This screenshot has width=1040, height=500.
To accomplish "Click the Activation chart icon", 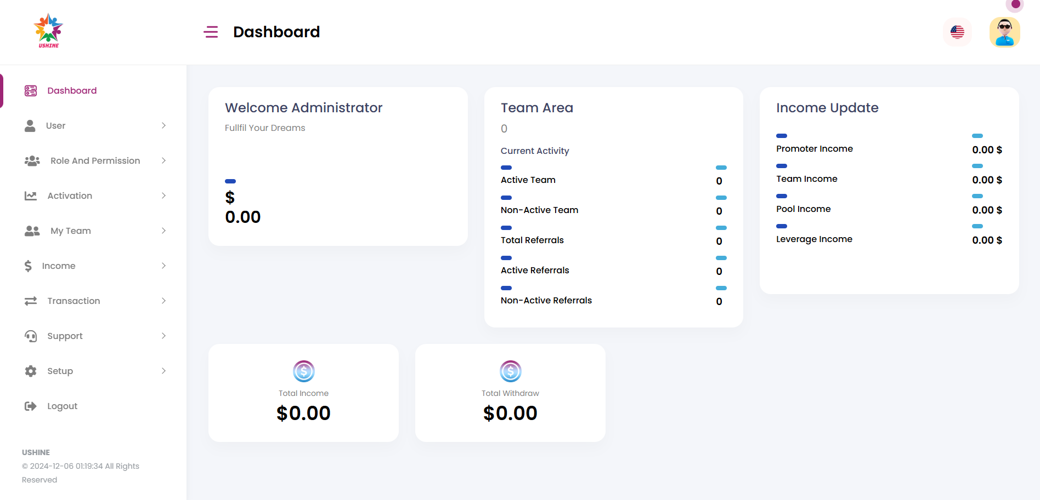I will [x=31, y=196].
